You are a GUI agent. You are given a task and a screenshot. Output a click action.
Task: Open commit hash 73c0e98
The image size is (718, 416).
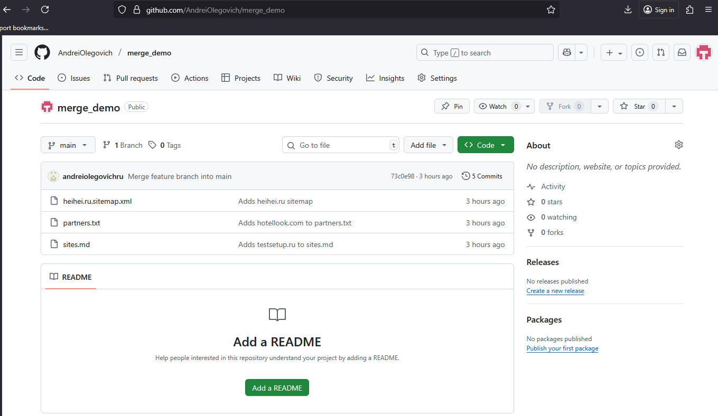click(403, 176)
